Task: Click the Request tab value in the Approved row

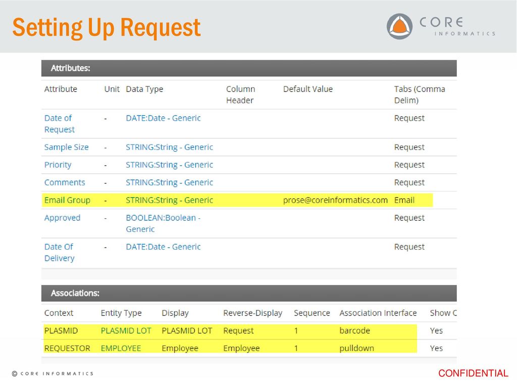Action: (x=409, y=218)
